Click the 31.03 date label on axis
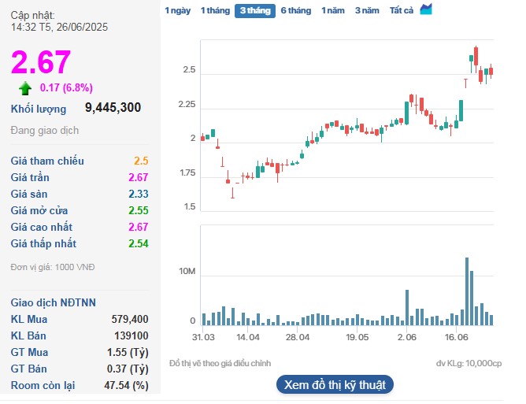526x404 pixels. [203, 336]
